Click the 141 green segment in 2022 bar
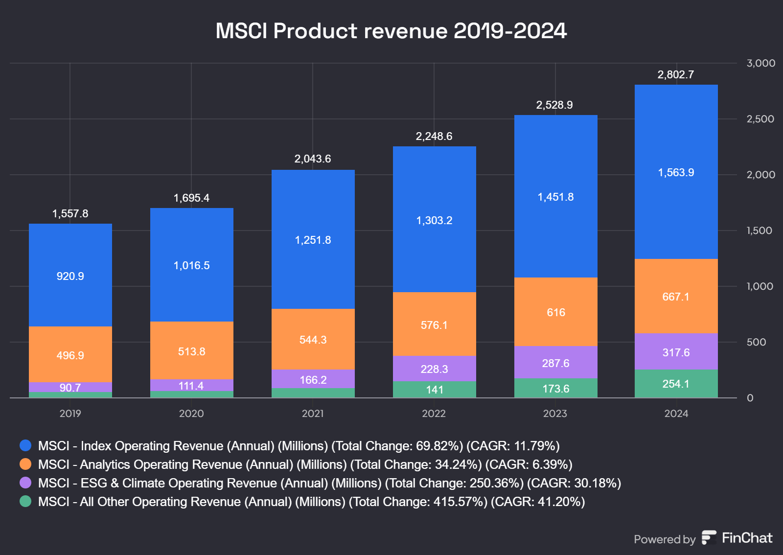This screenshot has width=783, height=555. 435,390
